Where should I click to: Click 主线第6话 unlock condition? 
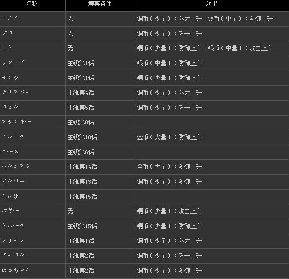coord(81,152)
